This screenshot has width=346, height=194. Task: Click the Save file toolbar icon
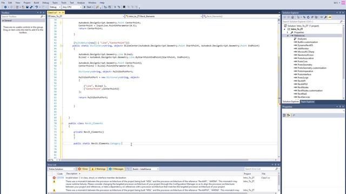coord(27,7)
